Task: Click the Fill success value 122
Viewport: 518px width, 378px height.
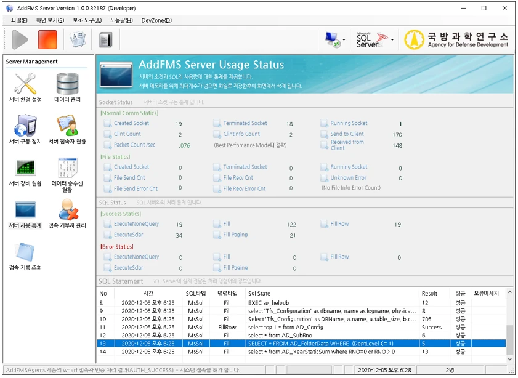Action: pos(291,225)
